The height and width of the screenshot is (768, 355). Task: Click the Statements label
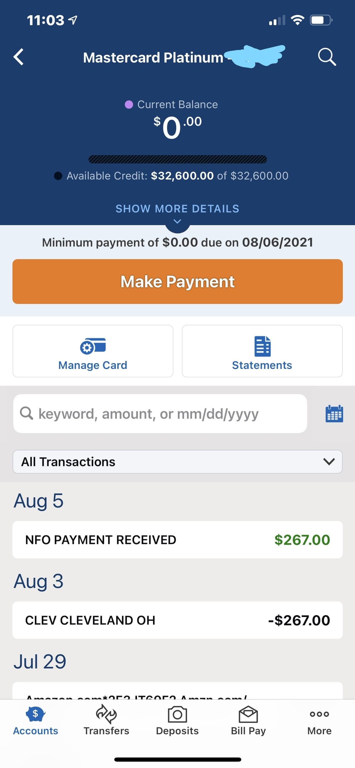[x=262, y=365]
